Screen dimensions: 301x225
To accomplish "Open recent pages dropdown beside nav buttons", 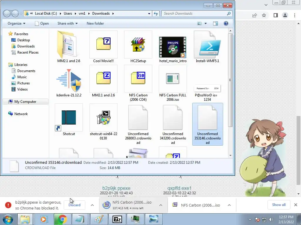I will (21, 13).
